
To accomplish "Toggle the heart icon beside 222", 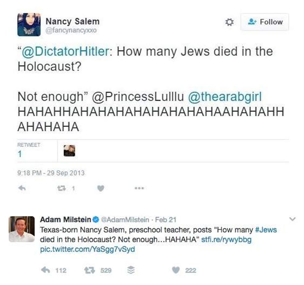I will click(176, 270).
